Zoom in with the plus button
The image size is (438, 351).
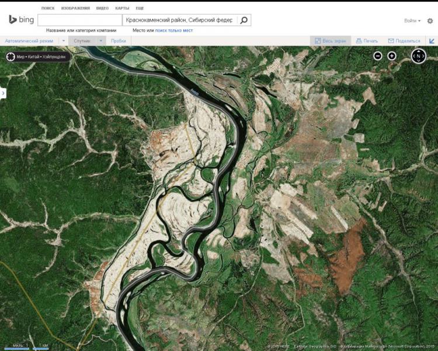(x=392, y=56)
